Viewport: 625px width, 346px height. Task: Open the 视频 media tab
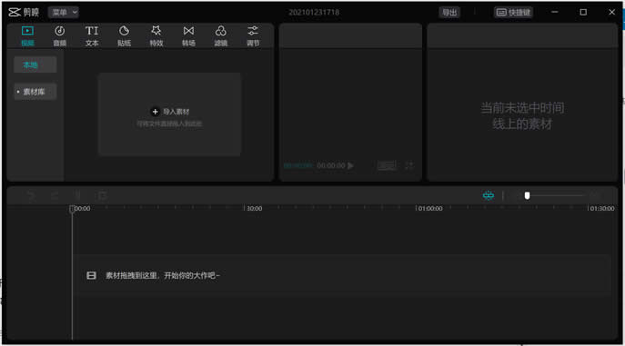click(27, 35)
